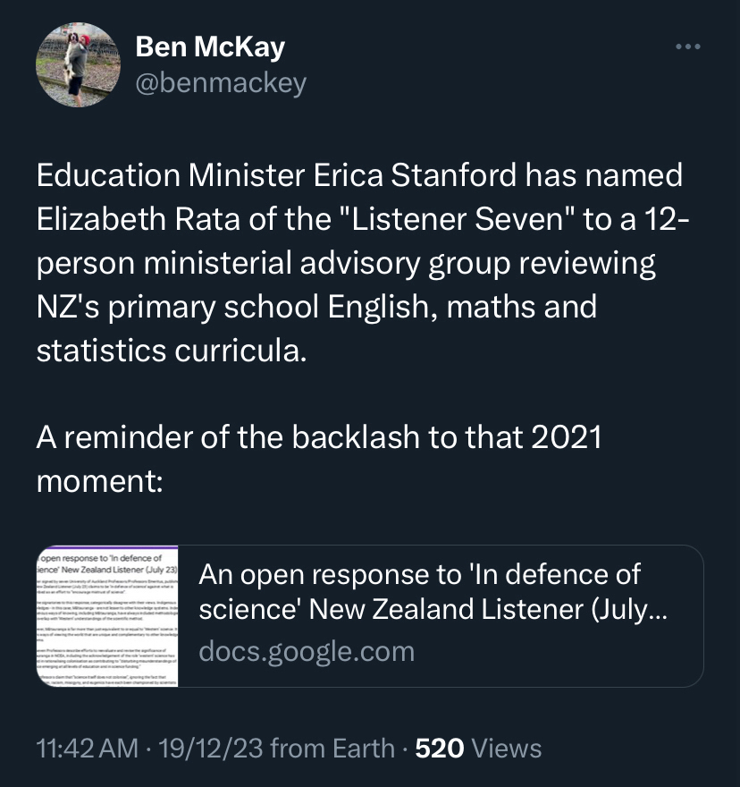Open the @benmackey handle profile
Screen dimensions: 740x787
[x=221, y=83]
